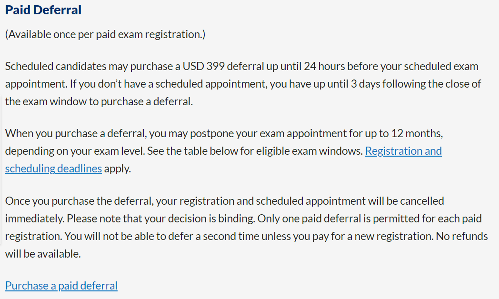Open the Purchase a paid deferral link

click(x=61, y=286)
